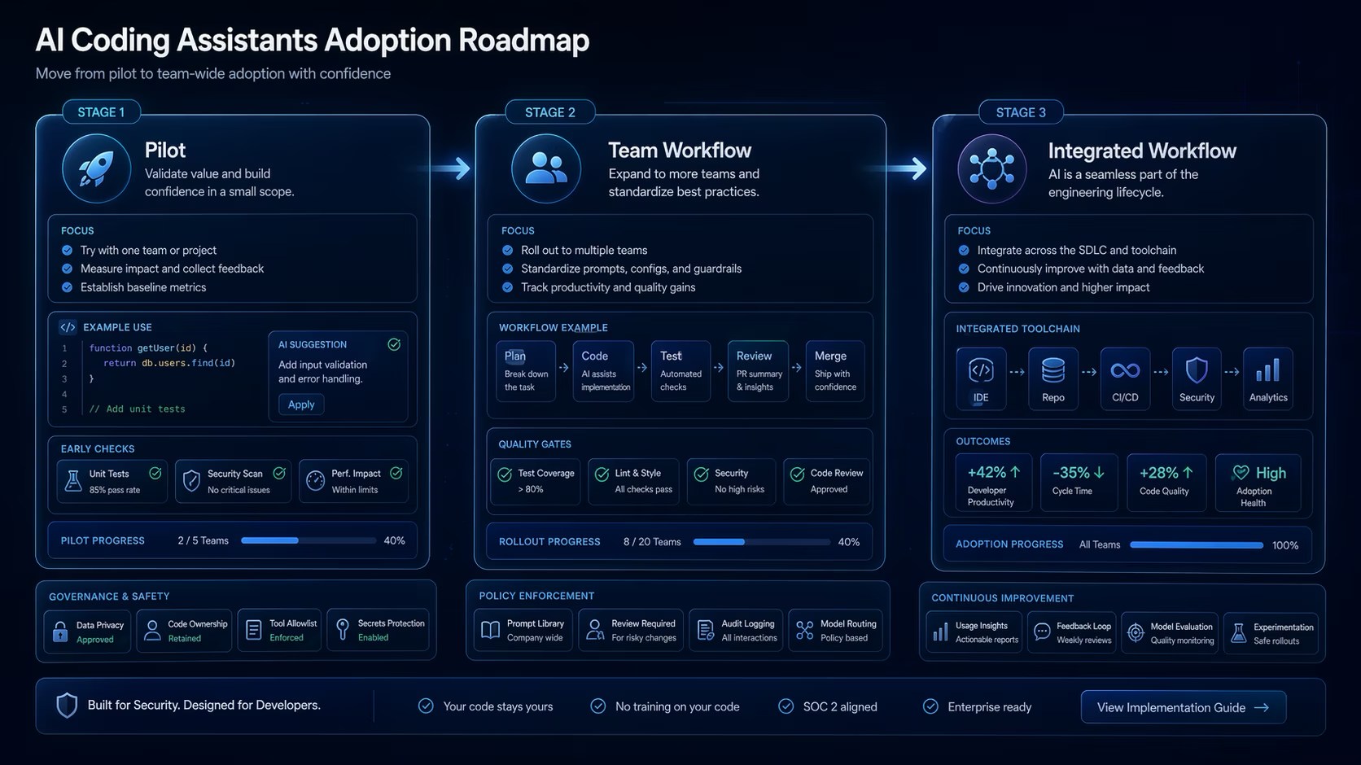
Task: Click the Experimentation flask icon
Action: (1239, 632)
